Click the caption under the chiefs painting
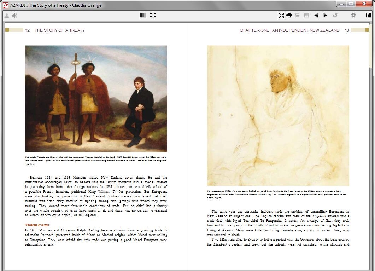Image resolution: width=375 pixels, height=271 pixels. [96, 160]
